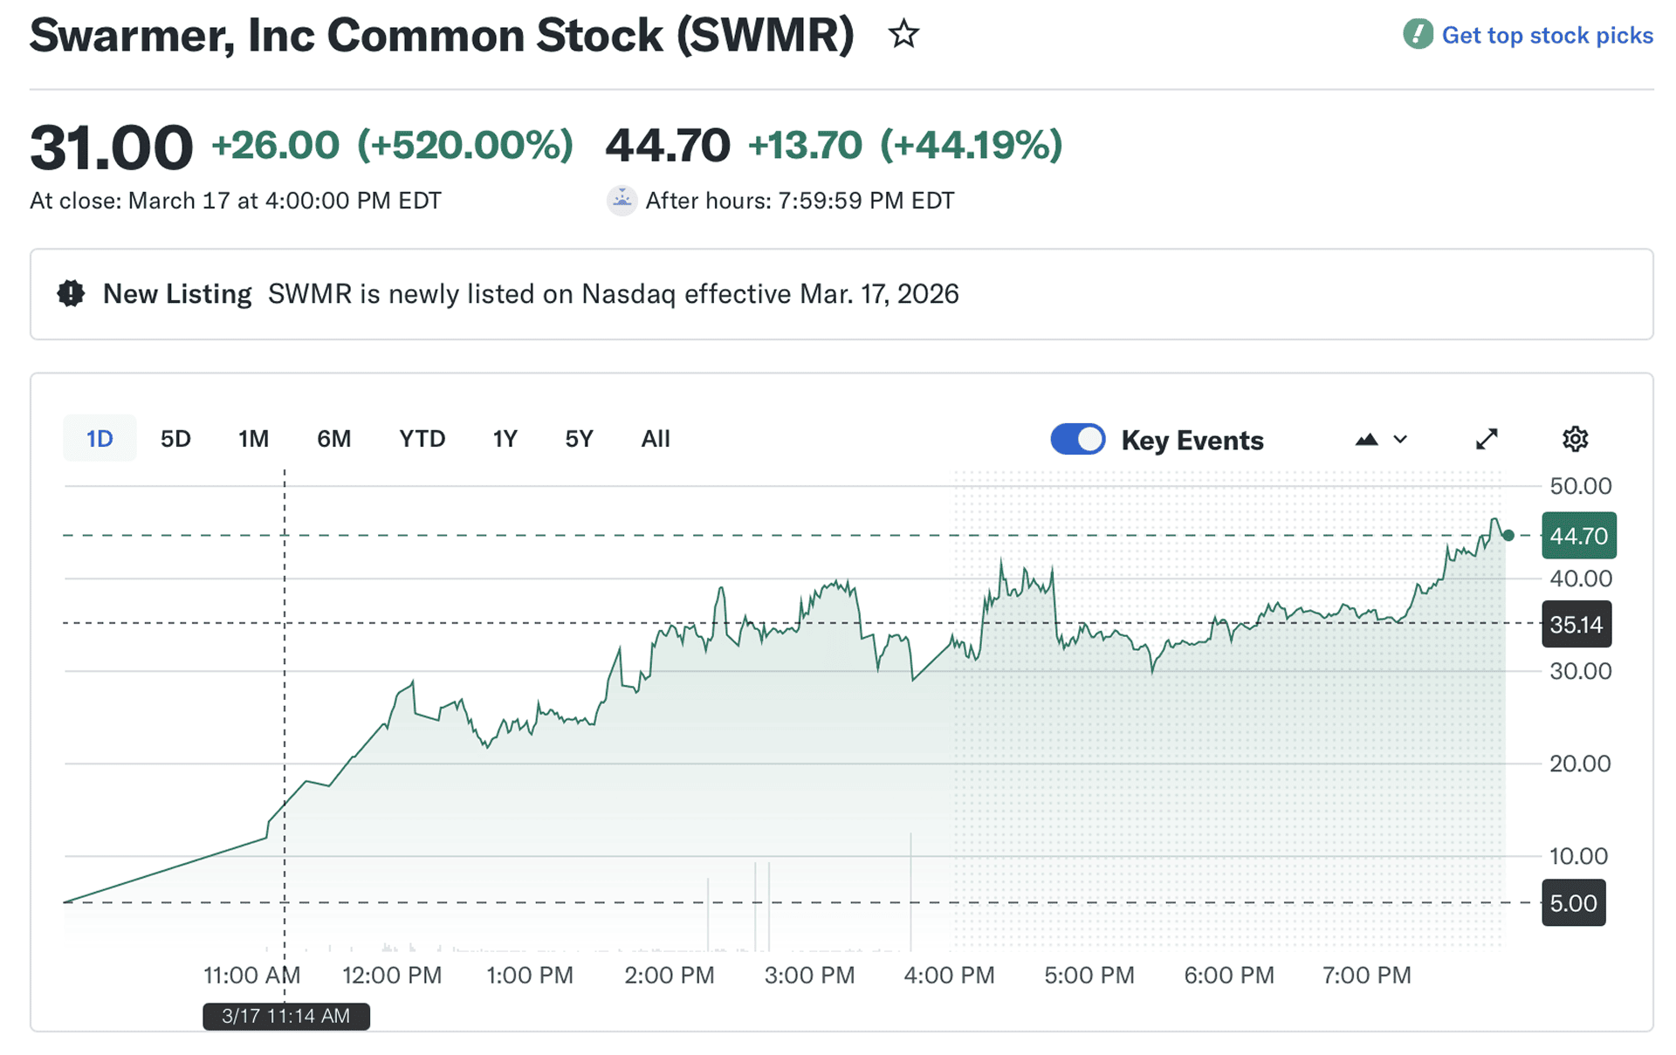Click the 44.70 current price label

pos(1578,536)
